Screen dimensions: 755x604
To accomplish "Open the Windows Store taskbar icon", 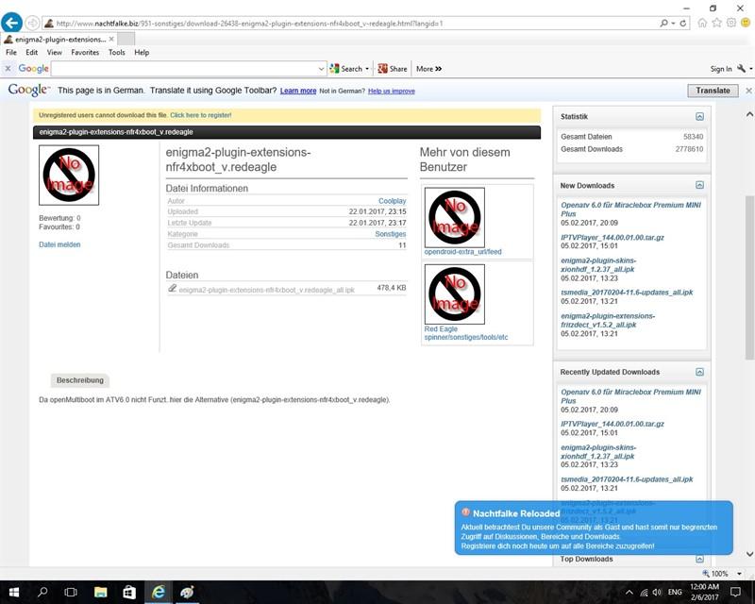I will click(129, 592).
